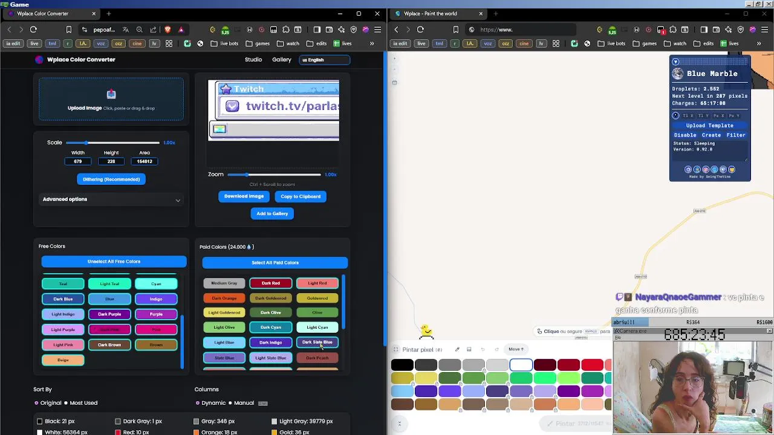Collapse the paint palette with bottom arrows
Viewport: 774px width, 435px height.
point(399,424)
